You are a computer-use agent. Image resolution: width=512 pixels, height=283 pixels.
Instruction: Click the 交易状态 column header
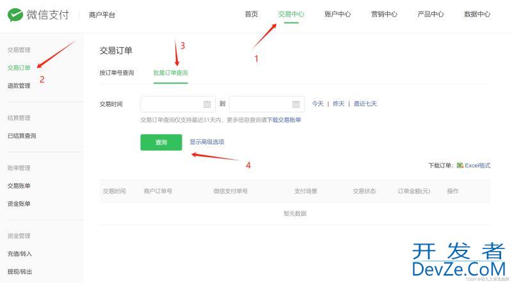pos(364,191)
